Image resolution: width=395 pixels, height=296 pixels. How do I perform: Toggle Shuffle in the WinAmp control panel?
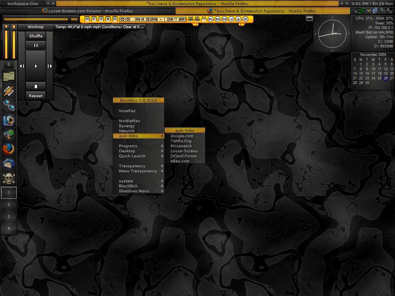point(36,36)
